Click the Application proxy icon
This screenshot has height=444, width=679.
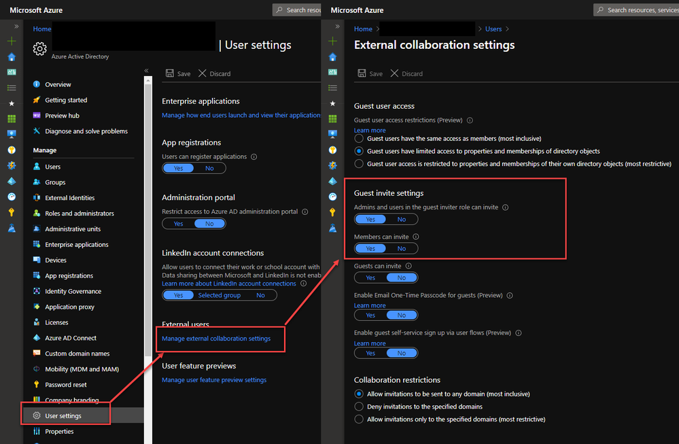(x=37, y=307)
